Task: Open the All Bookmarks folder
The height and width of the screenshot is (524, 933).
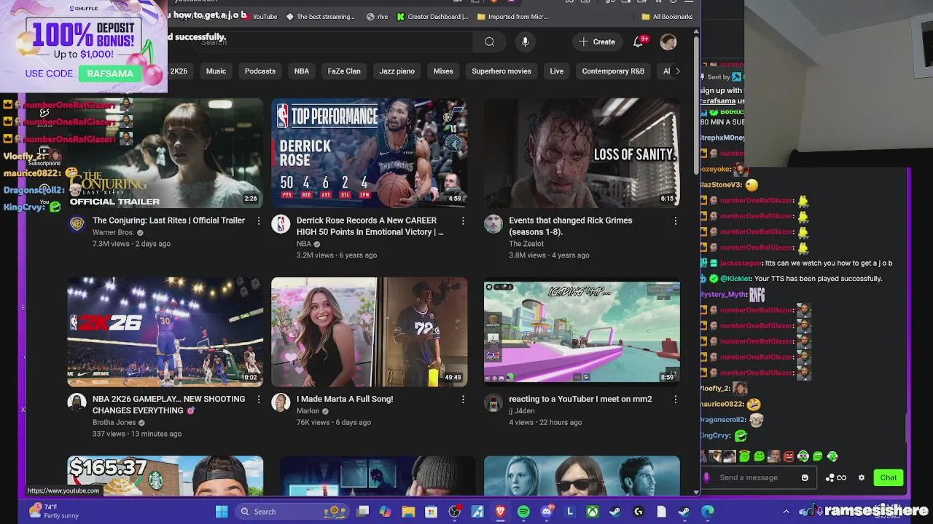Action: (x=667, y=17)
